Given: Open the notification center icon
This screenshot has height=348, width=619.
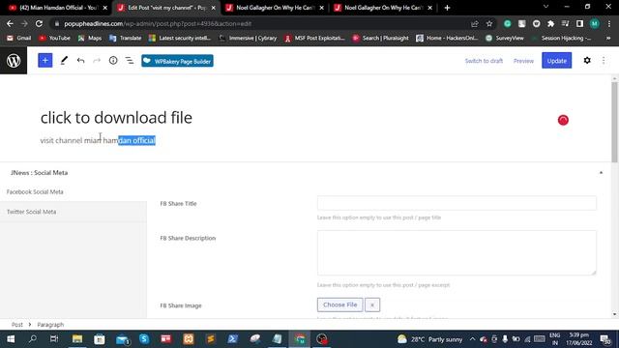Looking at the screenshot, I should (604, 339).
